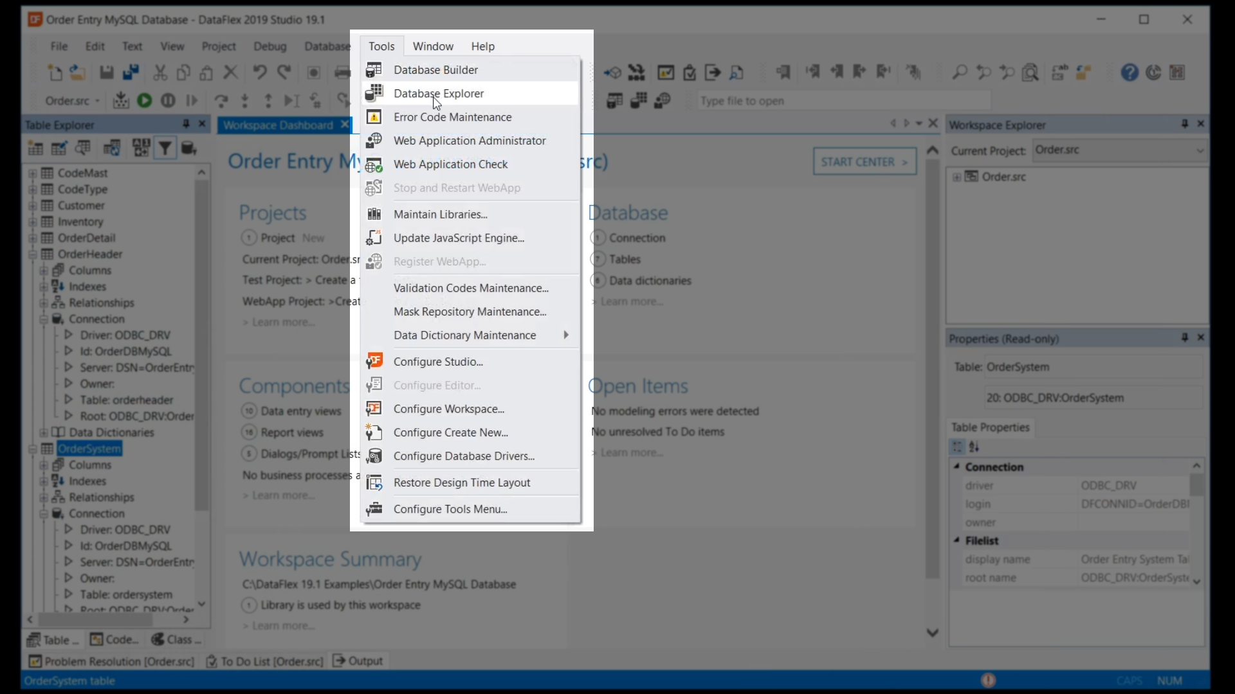The width and height of the screenshot is (1235, 694).
Task: Click the Restore Design Time Layout icon
Action: click(374, 483)
